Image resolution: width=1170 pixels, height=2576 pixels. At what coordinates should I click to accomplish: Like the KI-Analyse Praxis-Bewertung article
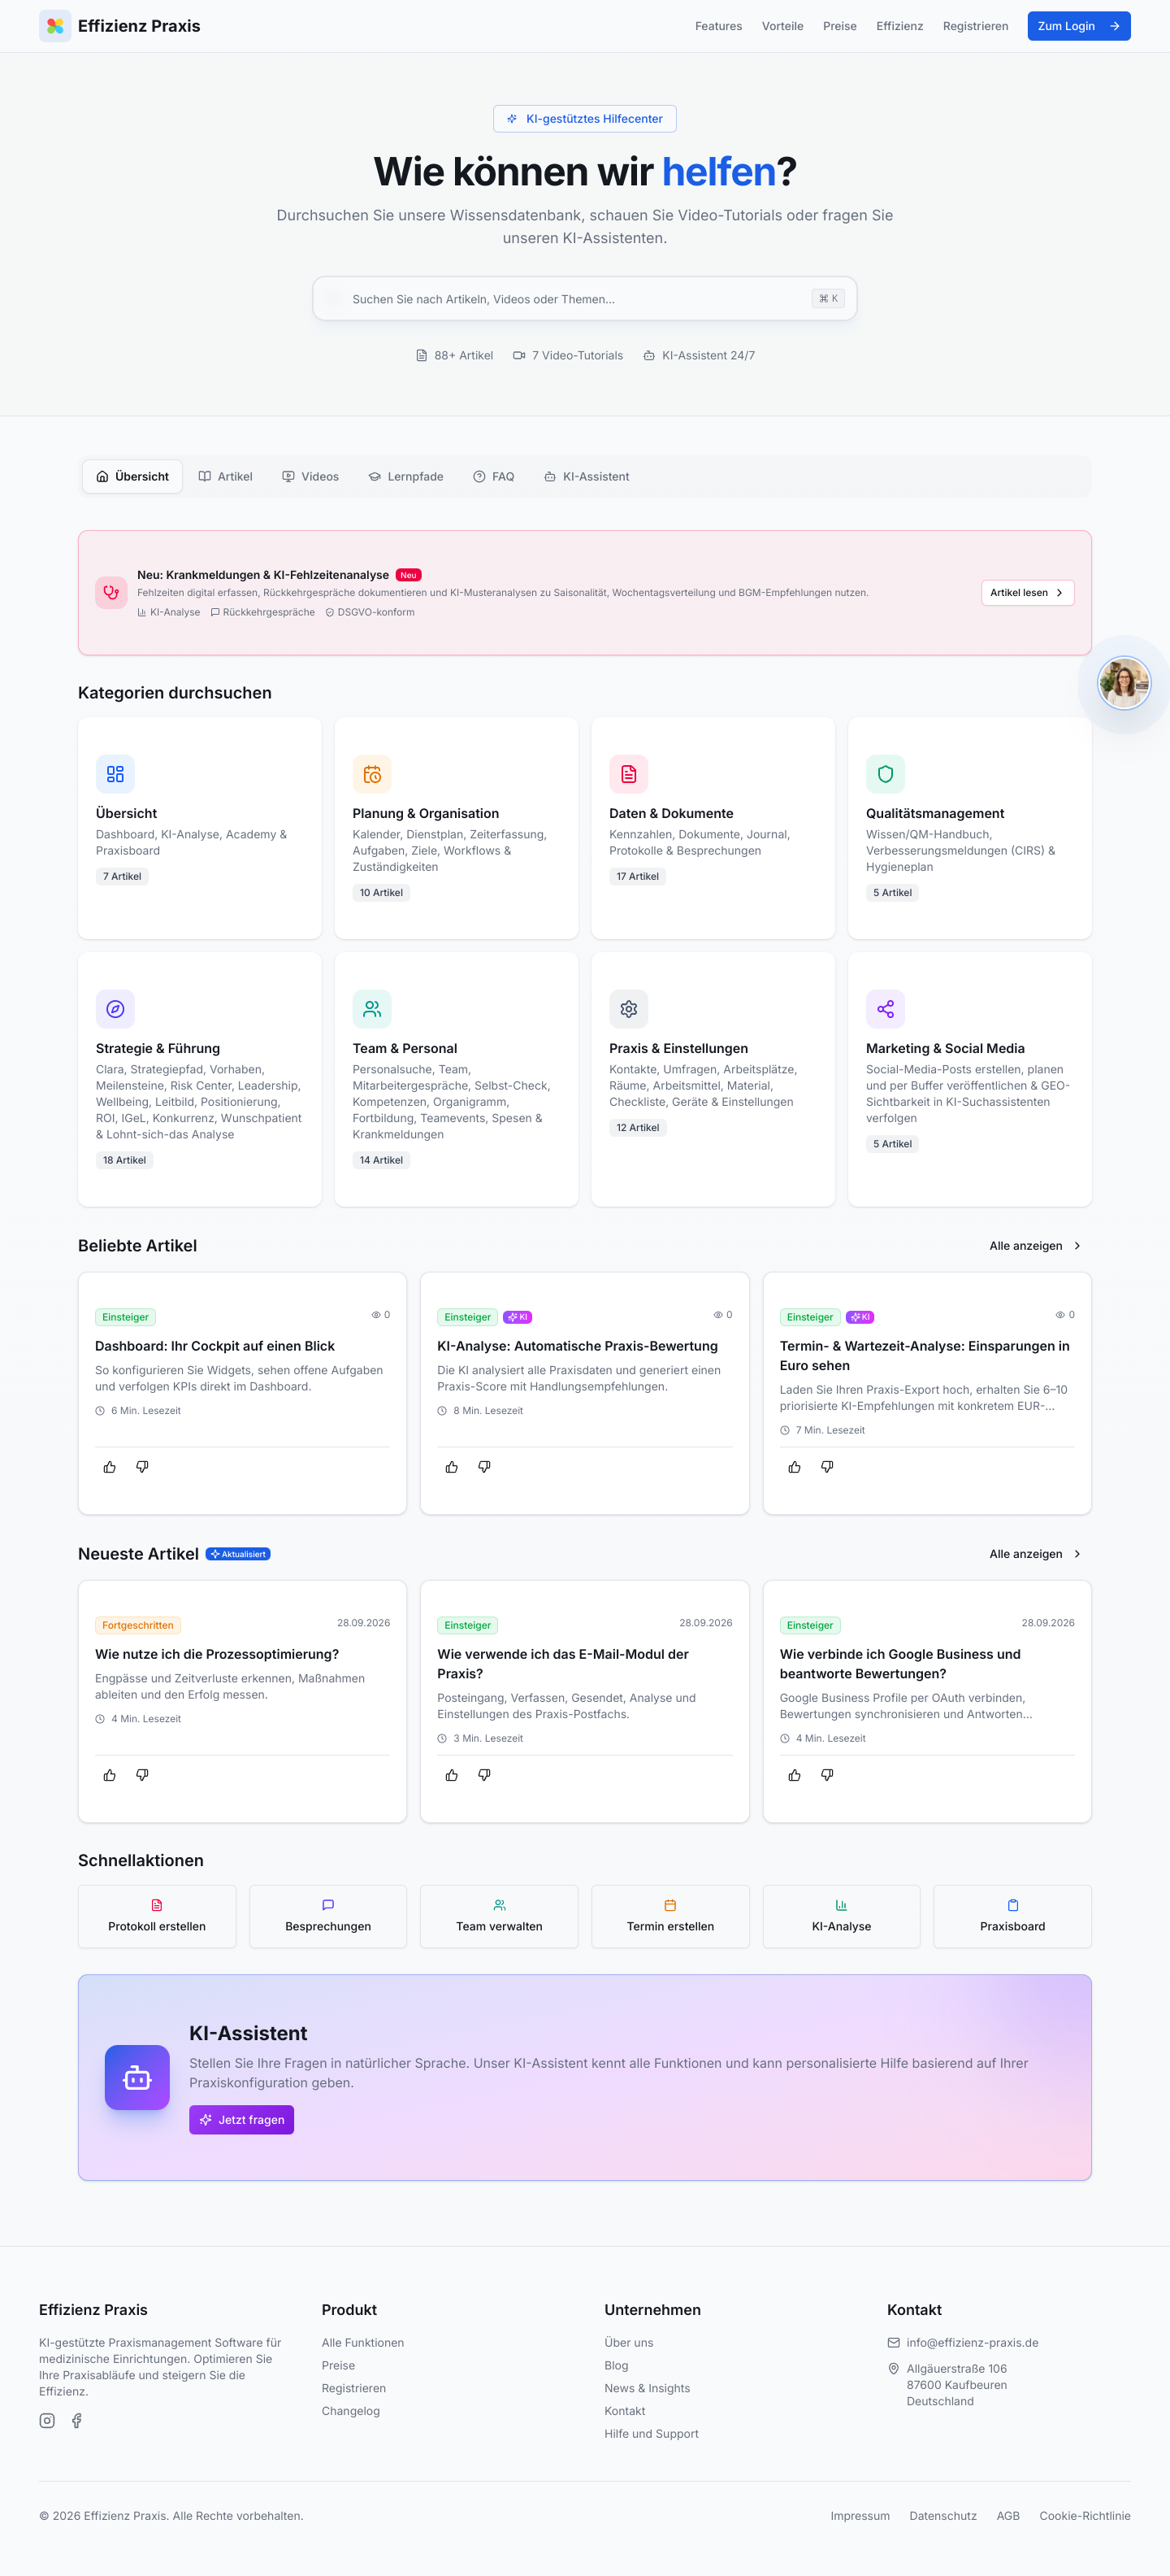coord(452,1467)
